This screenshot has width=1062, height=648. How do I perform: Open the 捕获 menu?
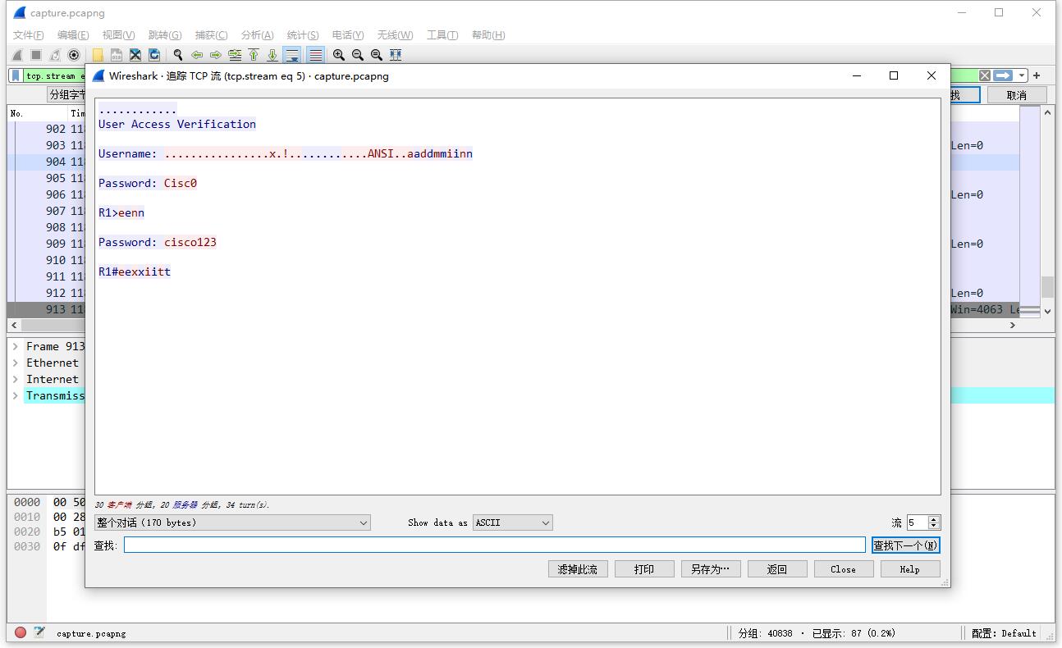211,34
